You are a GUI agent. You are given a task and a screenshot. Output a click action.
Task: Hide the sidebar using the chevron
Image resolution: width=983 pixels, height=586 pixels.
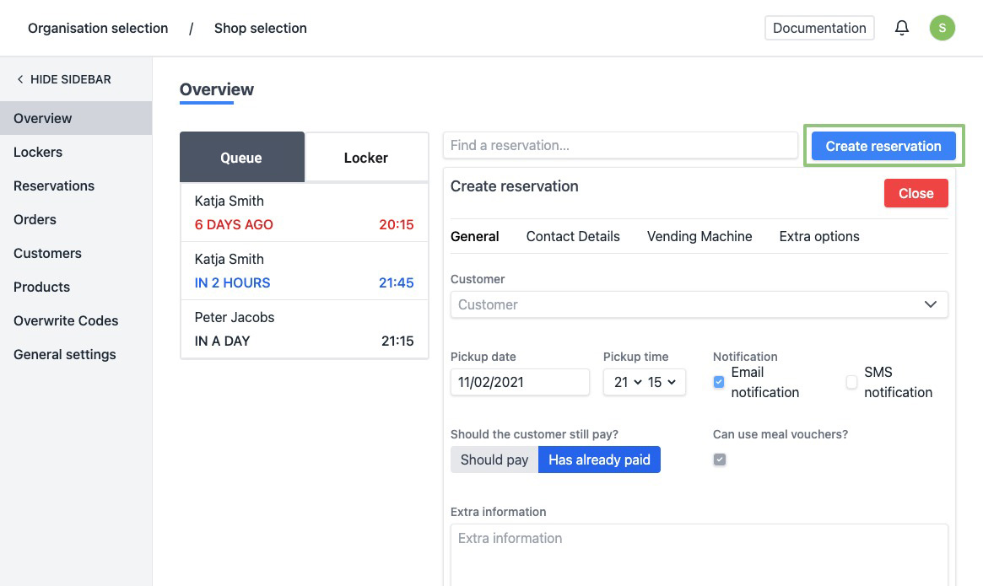[20, 79]
